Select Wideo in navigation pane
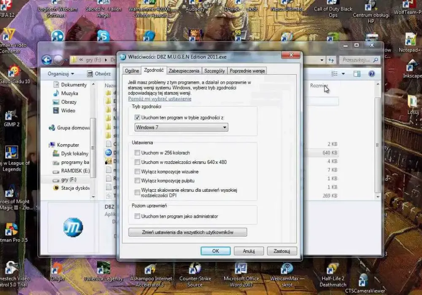Viewport: 422px width, 295px height. [x=64, y=110]
